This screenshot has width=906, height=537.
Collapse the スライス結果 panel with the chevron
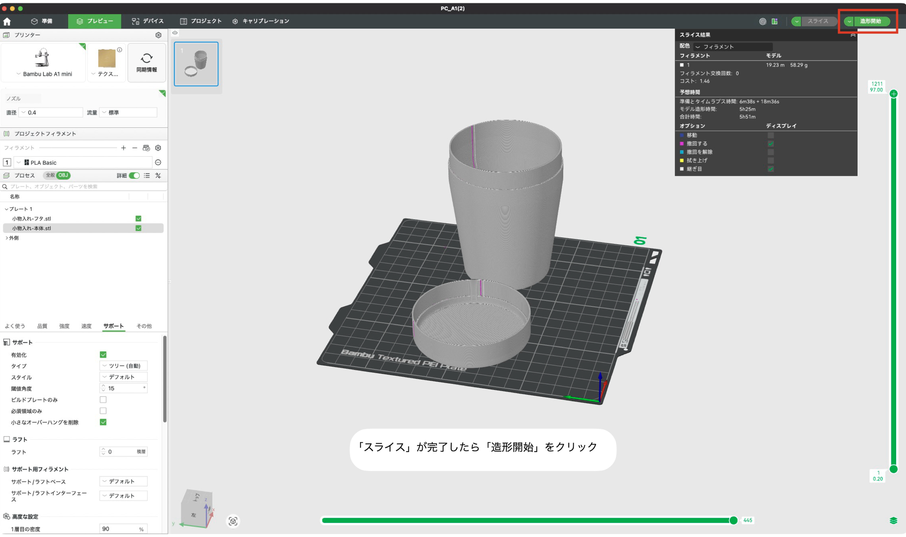tap(853, 35)
